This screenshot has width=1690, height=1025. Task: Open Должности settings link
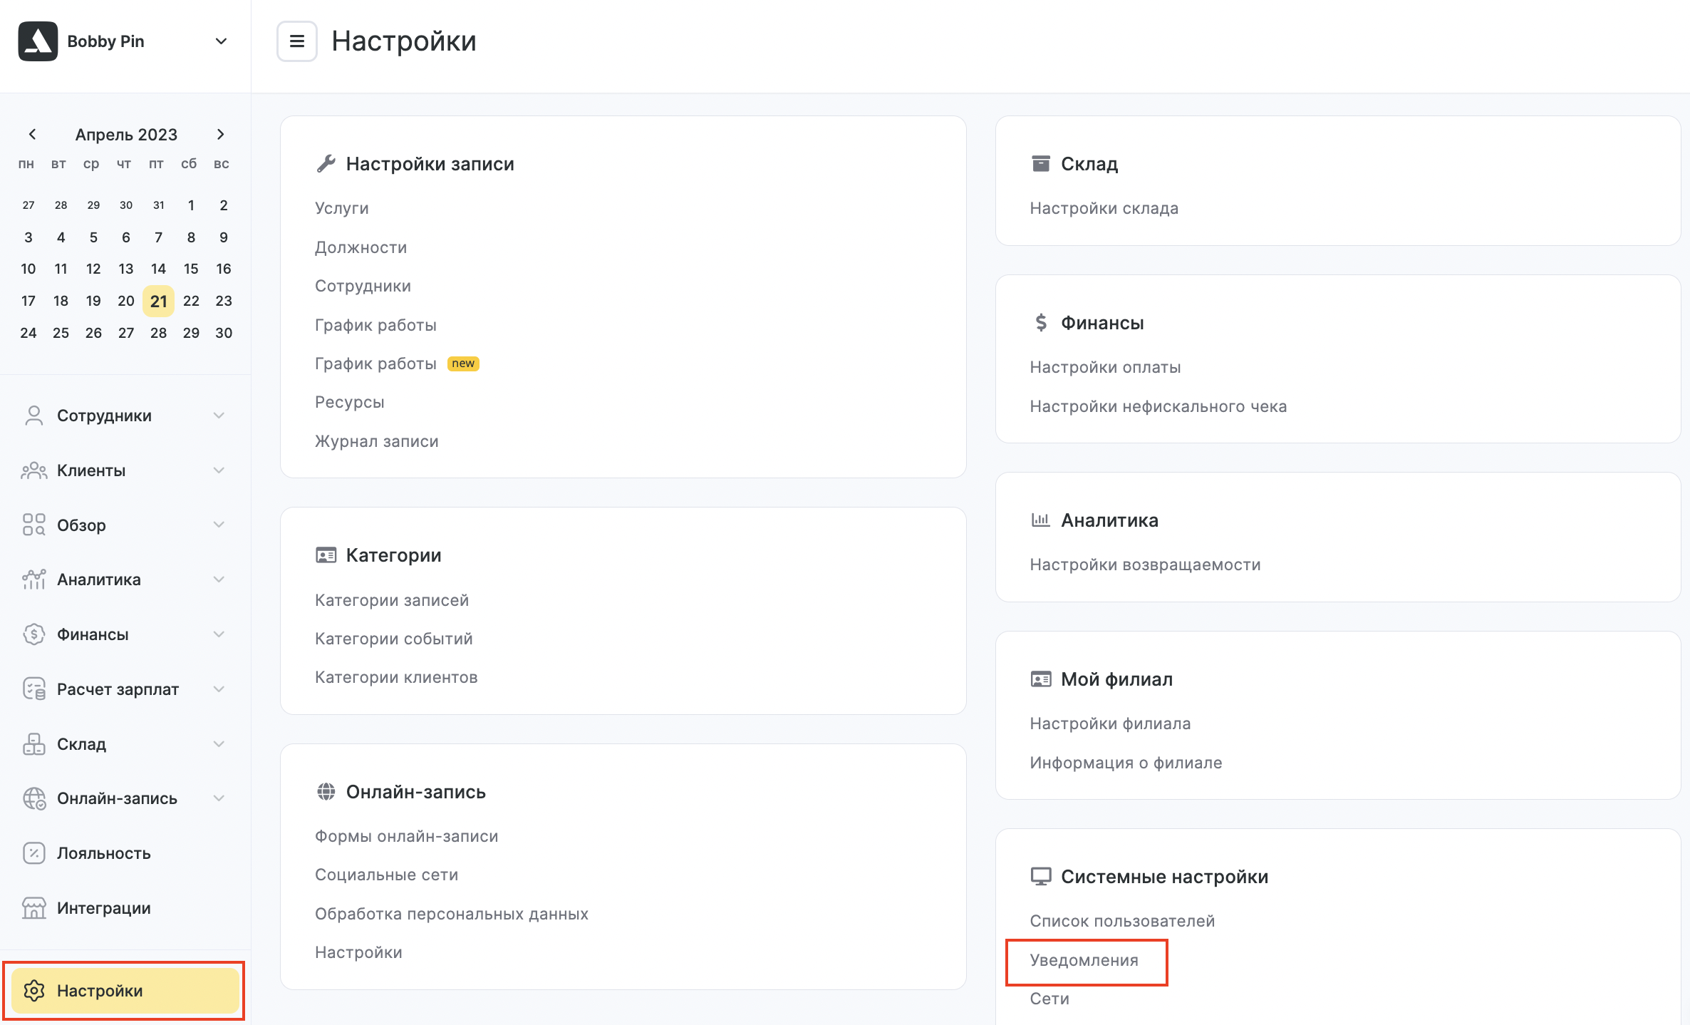[x=361, y=247]
